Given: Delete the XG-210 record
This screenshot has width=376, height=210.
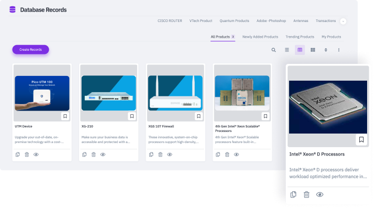Looking at the screenshot, I should tap(94, 154).
